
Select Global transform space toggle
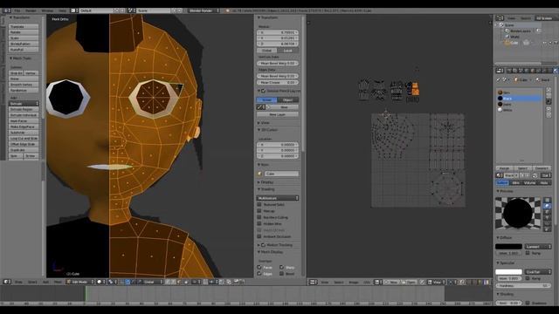266,51
